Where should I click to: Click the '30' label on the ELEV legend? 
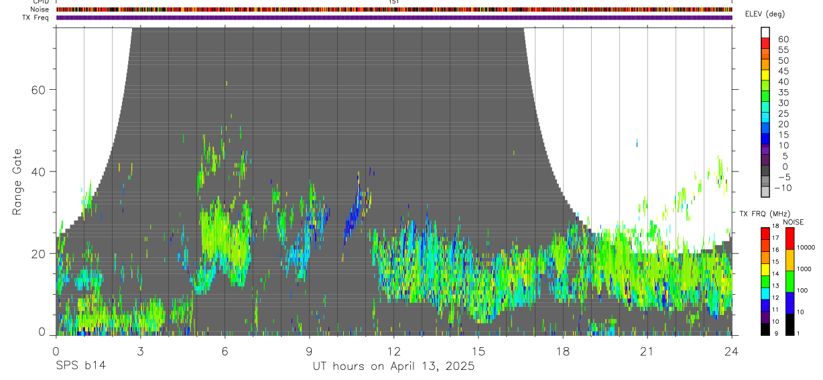point(783,103)
